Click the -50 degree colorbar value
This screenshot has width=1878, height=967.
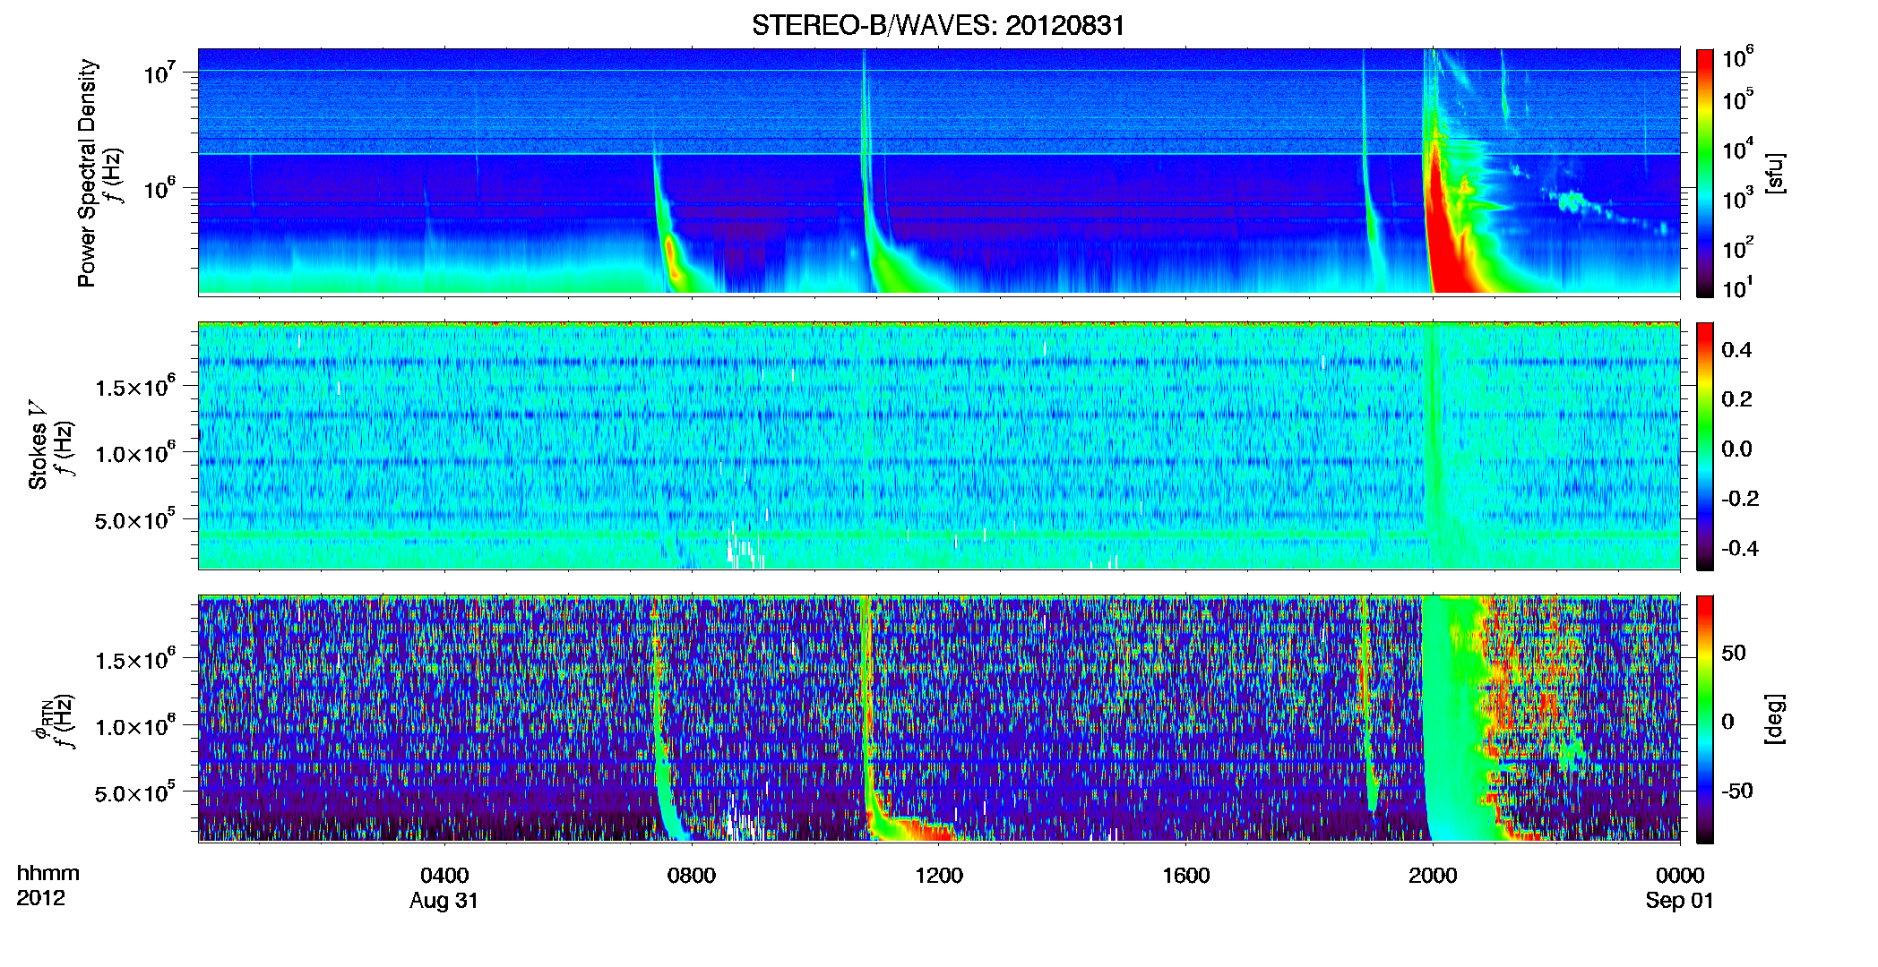coord(1736,792)
